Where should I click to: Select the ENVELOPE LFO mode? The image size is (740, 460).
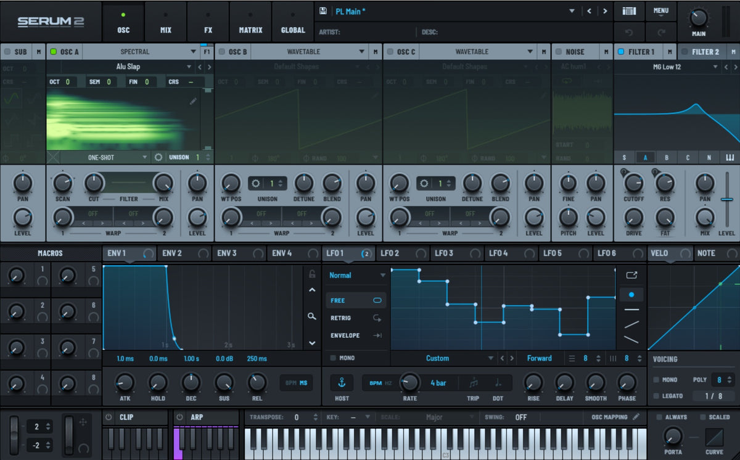point(356,335)
